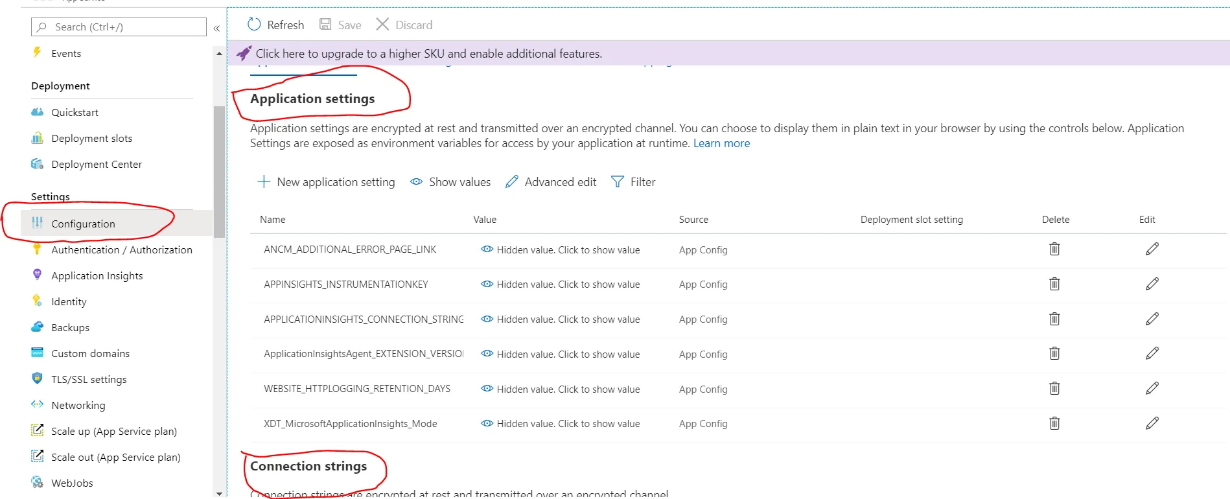This screenshot has width=1230, height=499.
Task: Edit the APPINSIGHTS_INSTRUMENTATIONKEY setting with pencil icon
Action: [x=1152, y=284]
